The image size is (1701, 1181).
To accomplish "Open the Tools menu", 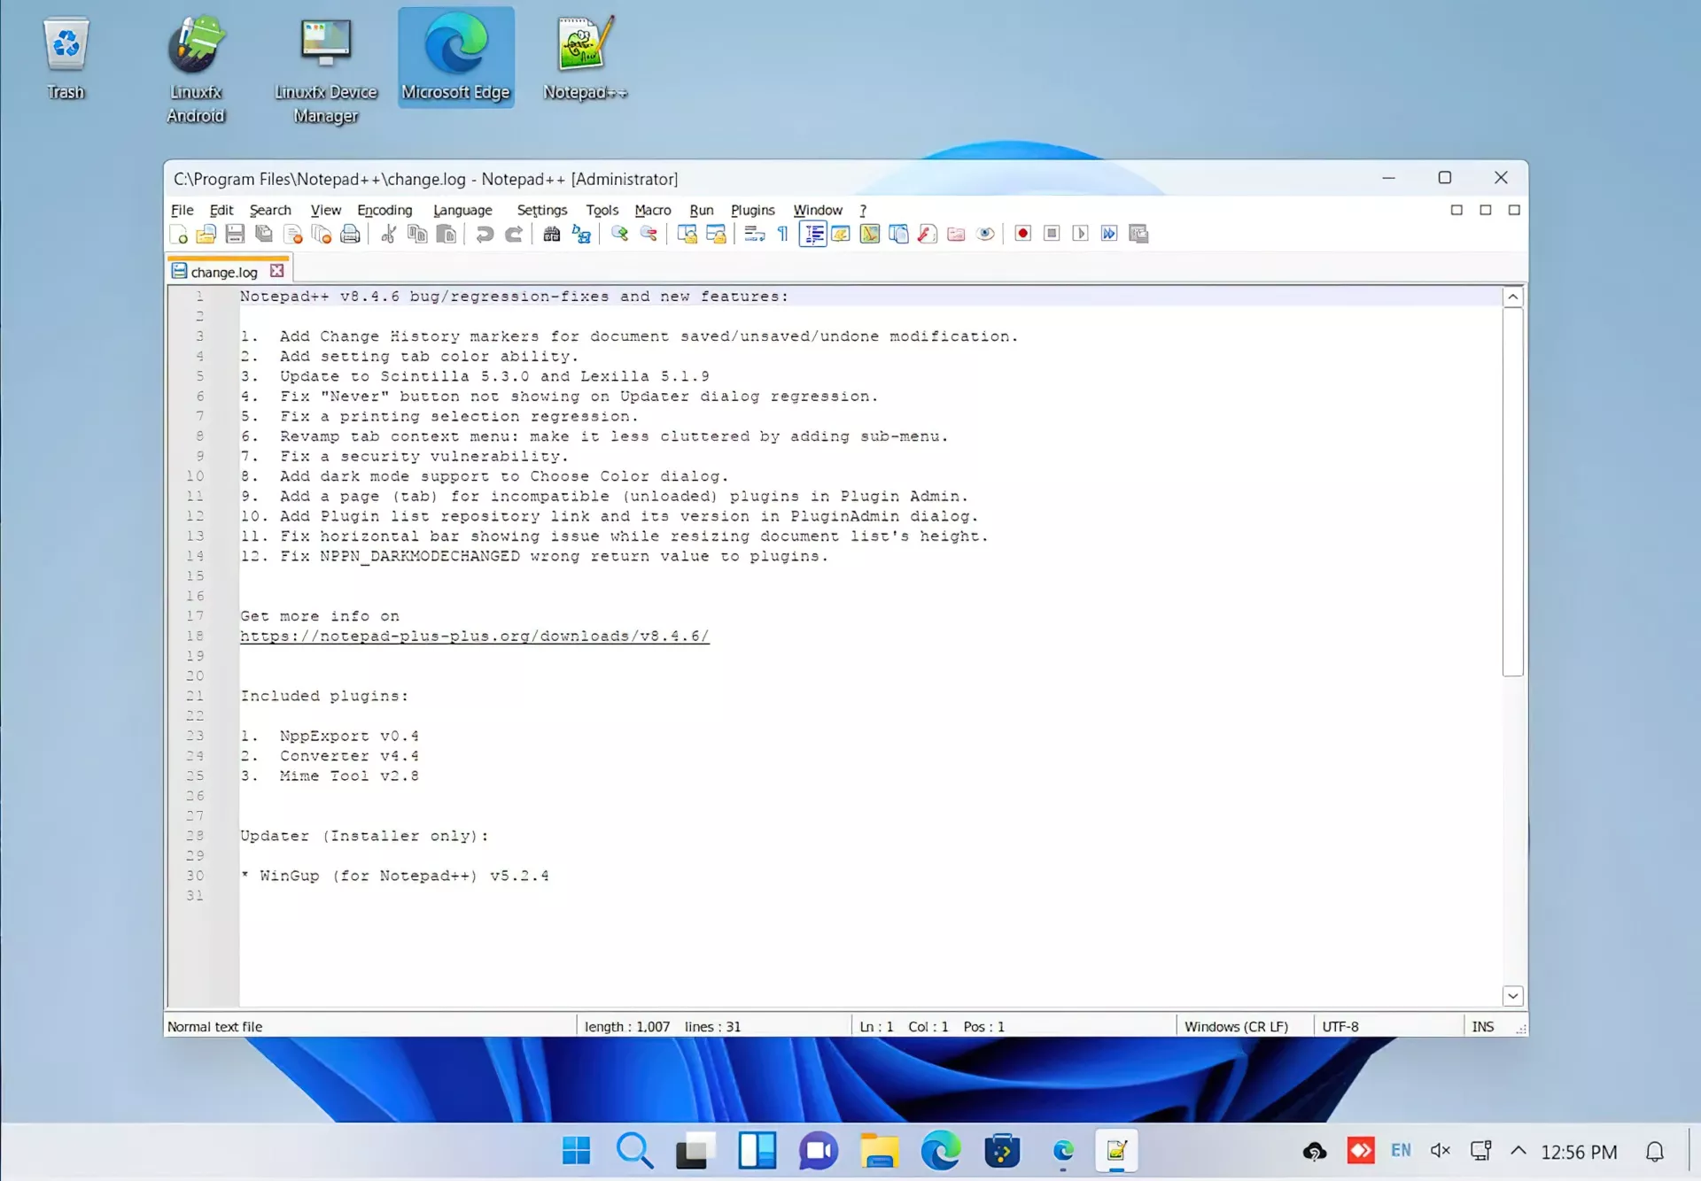I will pos(602,210).
